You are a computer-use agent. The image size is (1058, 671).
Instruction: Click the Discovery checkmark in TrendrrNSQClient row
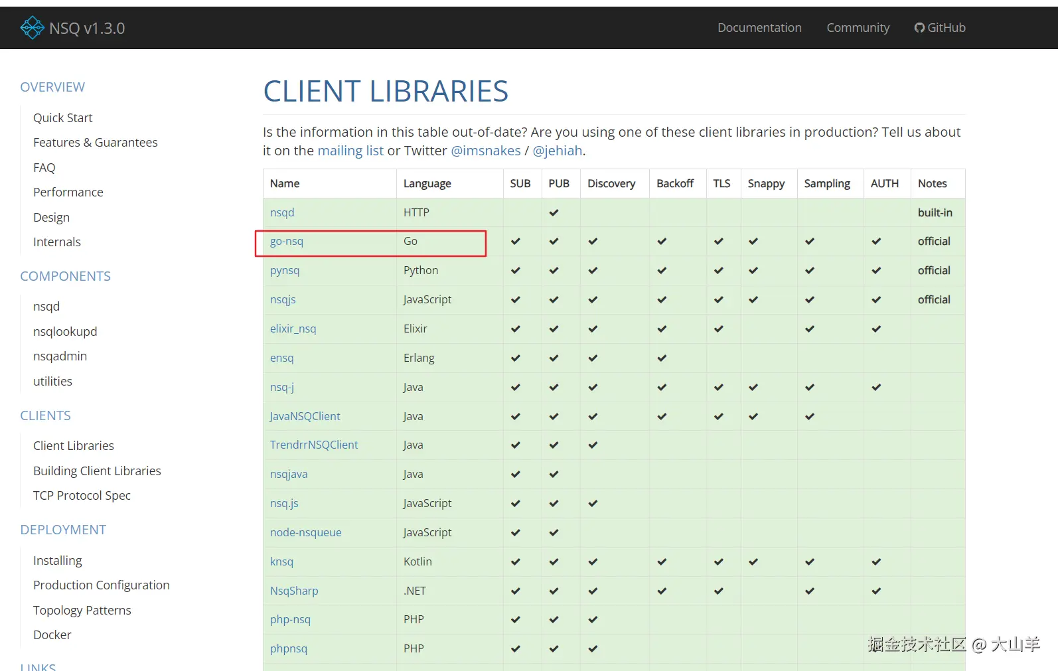[x=593, y=445]
